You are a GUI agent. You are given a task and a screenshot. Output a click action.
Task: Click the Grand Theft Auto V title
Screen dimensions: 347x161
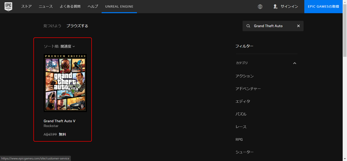59,121
